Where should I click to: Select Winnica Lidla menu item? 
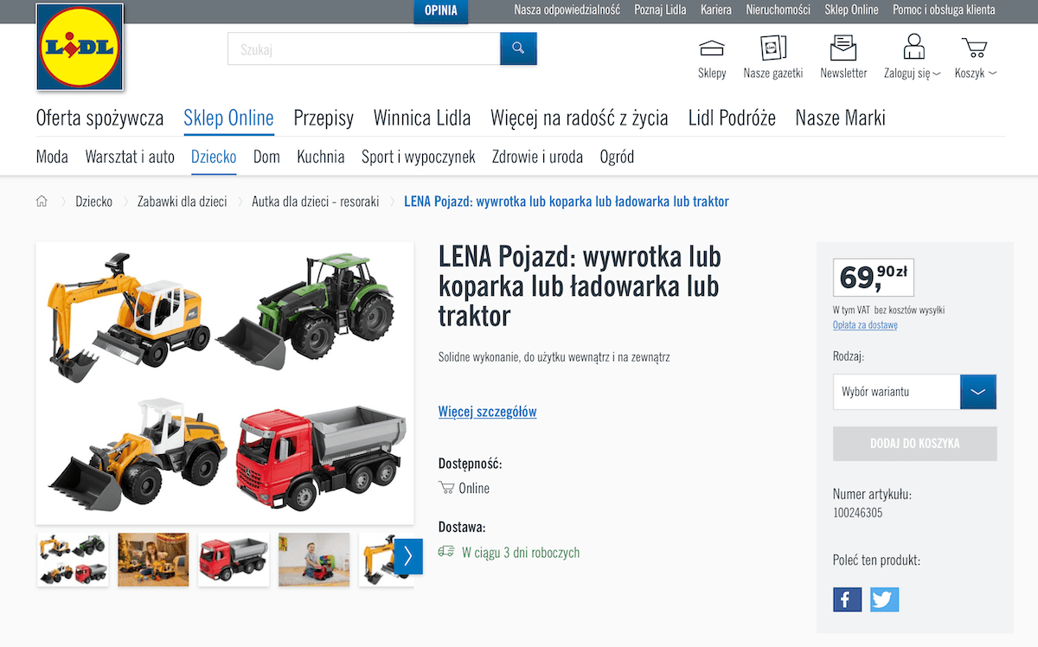click(x=422, y=119)
